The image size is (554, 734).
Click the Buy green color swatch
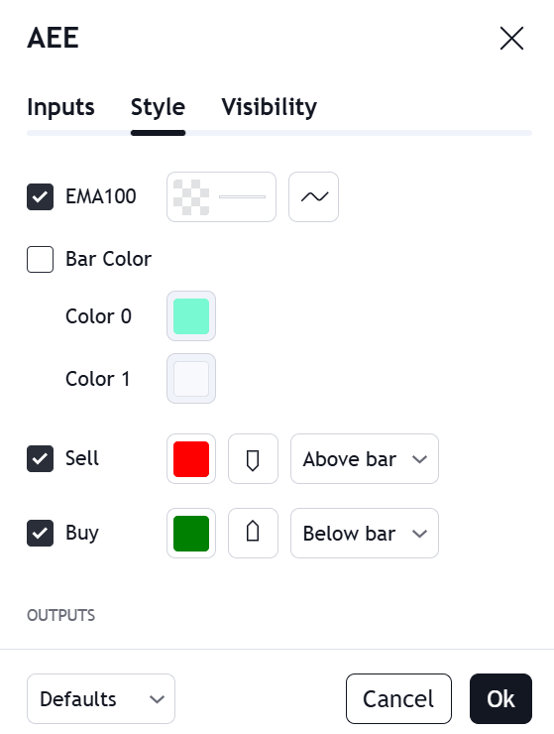[x=191, y=534]
